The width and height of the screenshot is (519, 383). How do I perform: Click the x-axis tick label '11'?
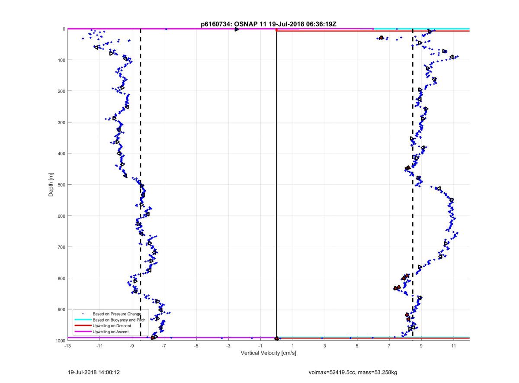coord(454,345)
